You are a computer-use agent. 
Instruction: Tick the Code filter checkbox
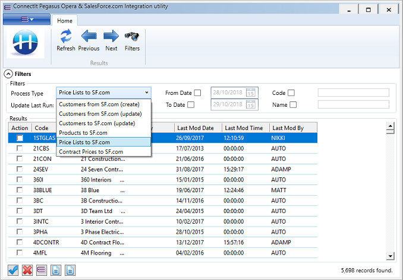click(291, 93)
